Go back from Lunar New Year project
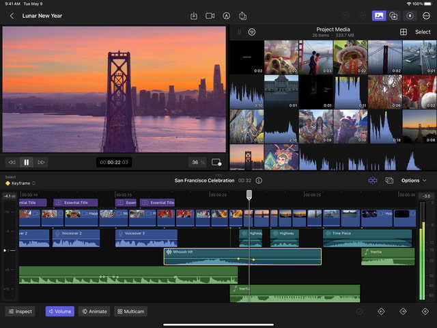437x328 pixels. (12, 16)
